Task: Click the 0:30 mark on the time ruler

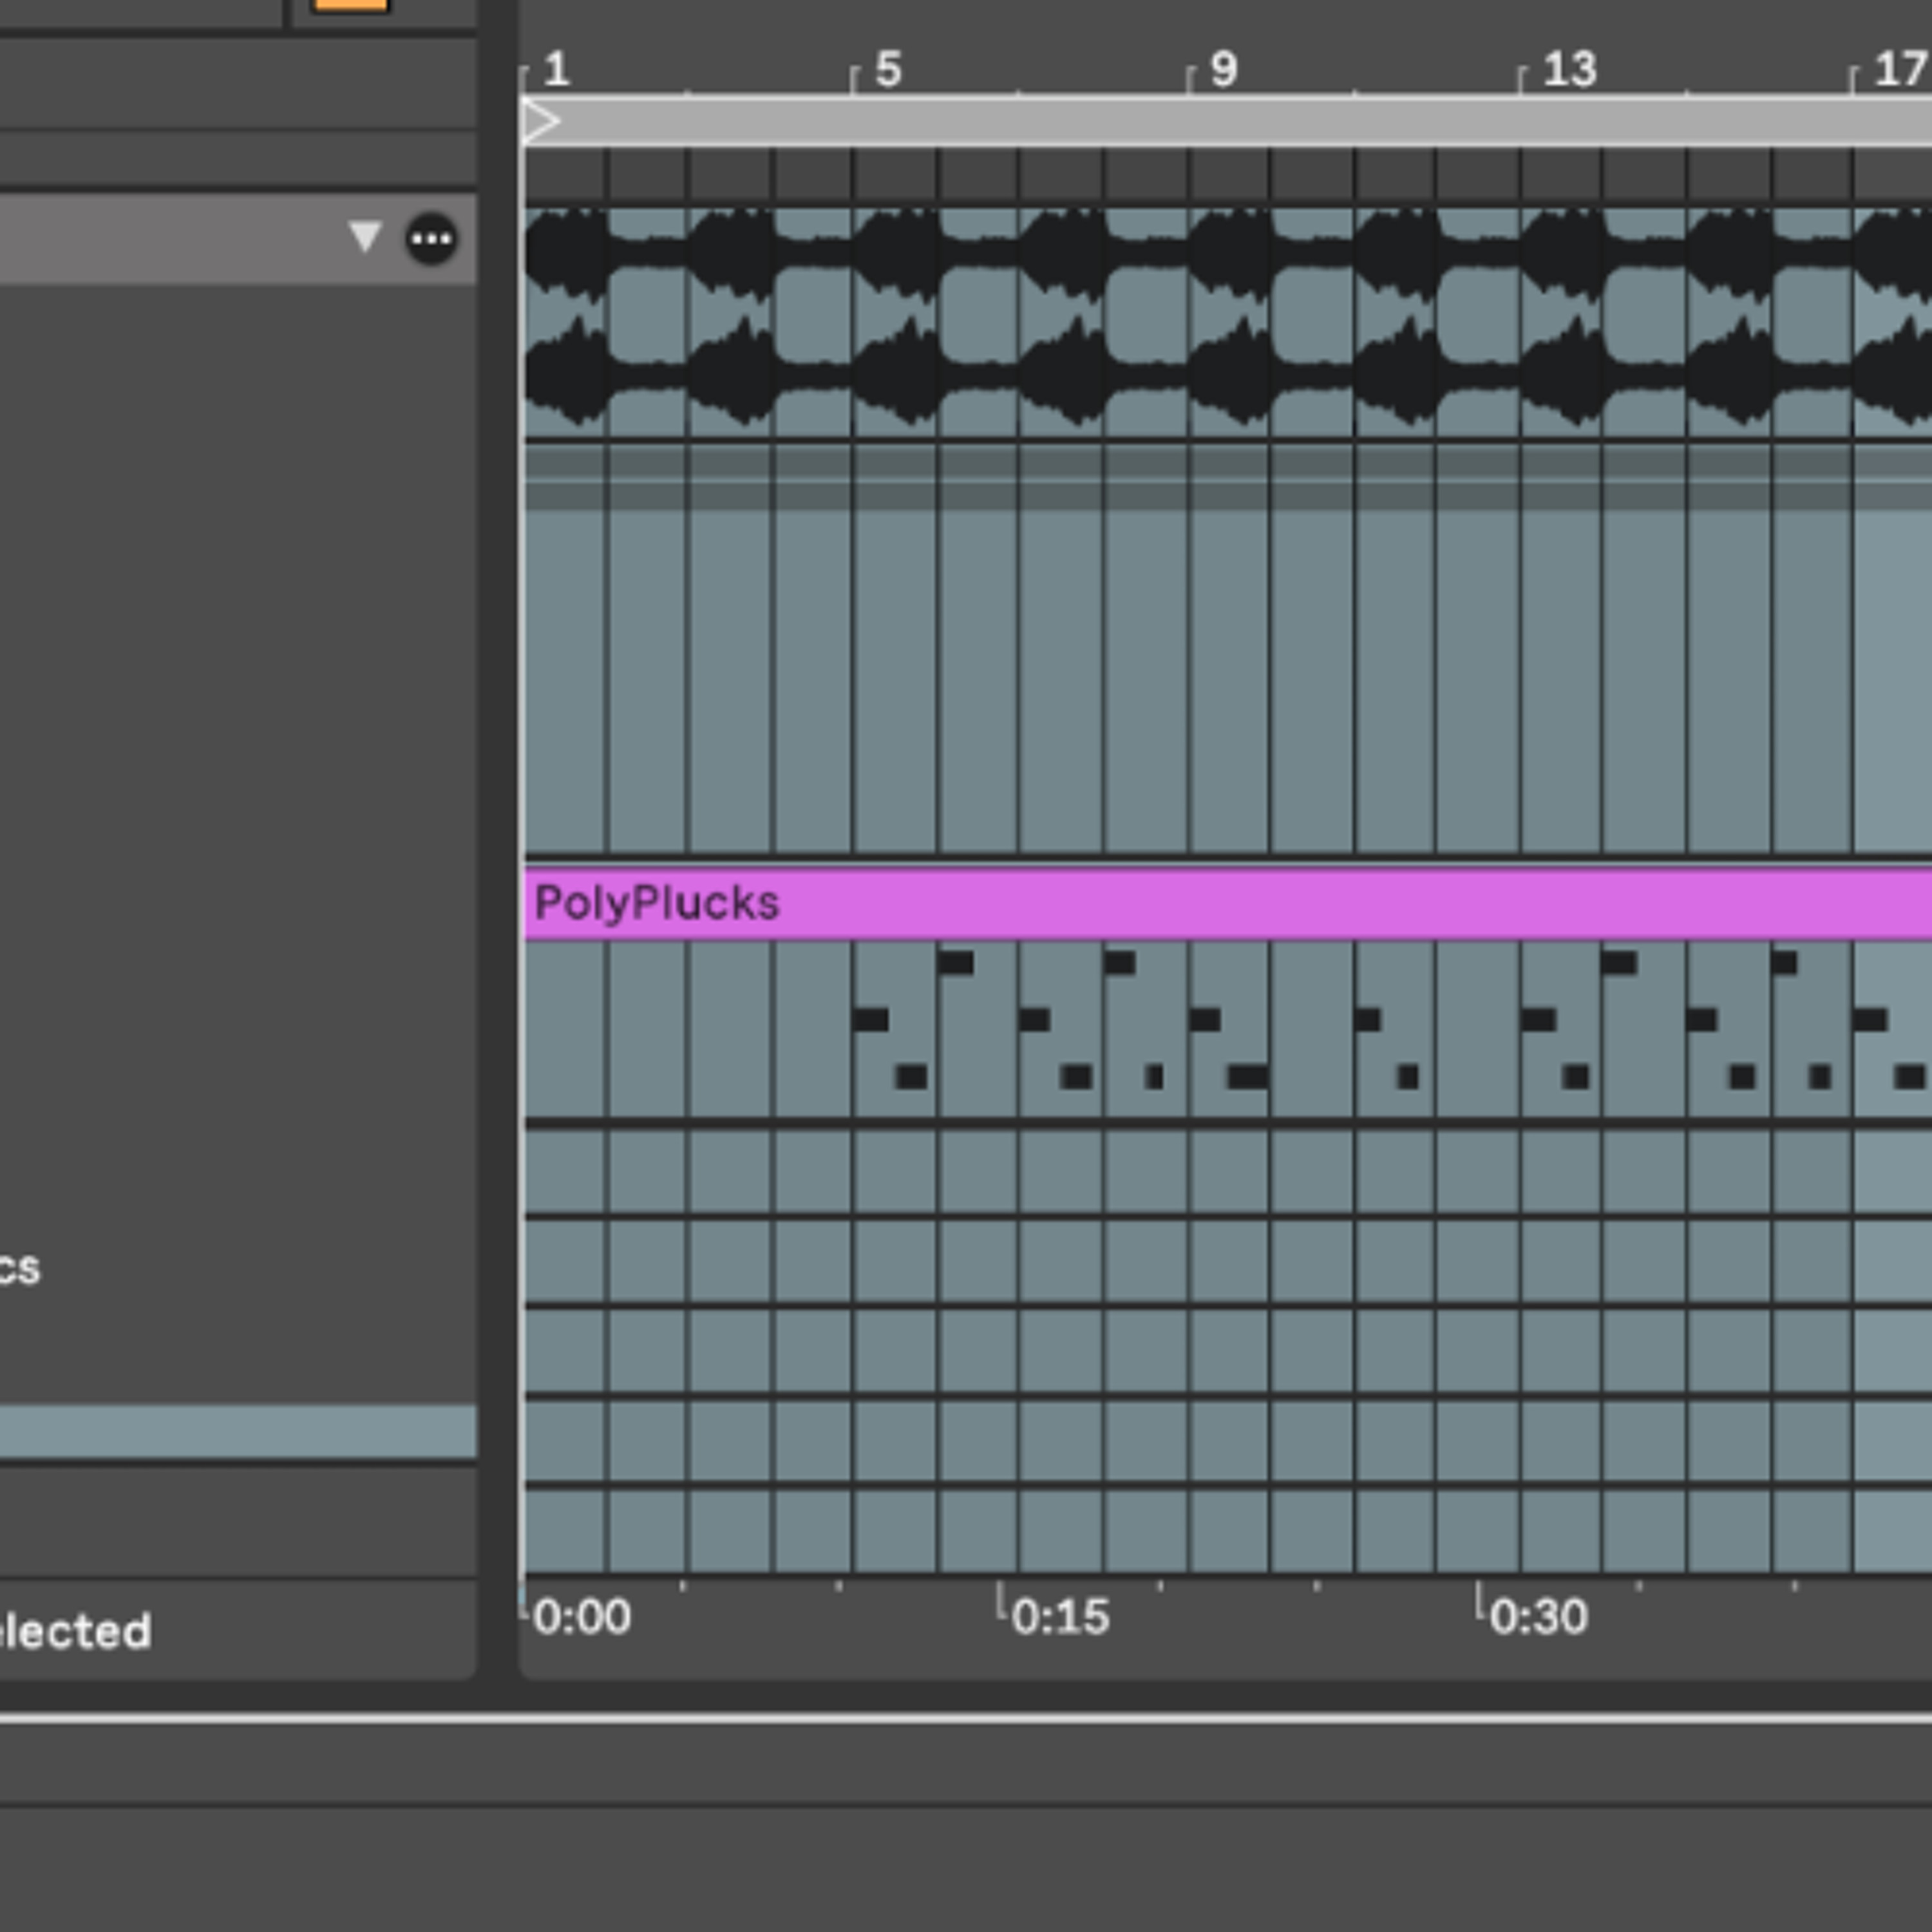Action: point(1538,1617)
